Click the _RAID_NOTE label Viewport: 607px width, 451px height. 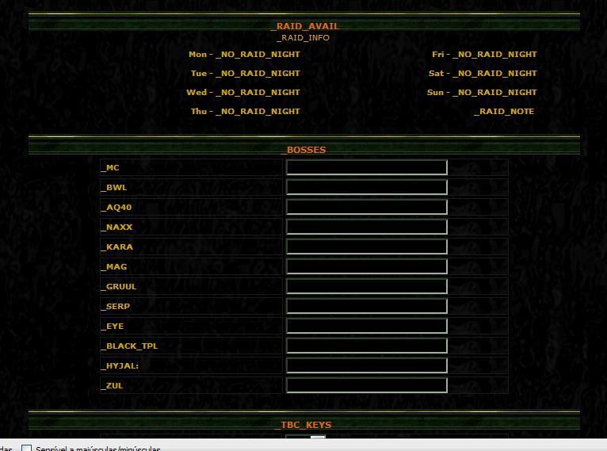point(504,112)
